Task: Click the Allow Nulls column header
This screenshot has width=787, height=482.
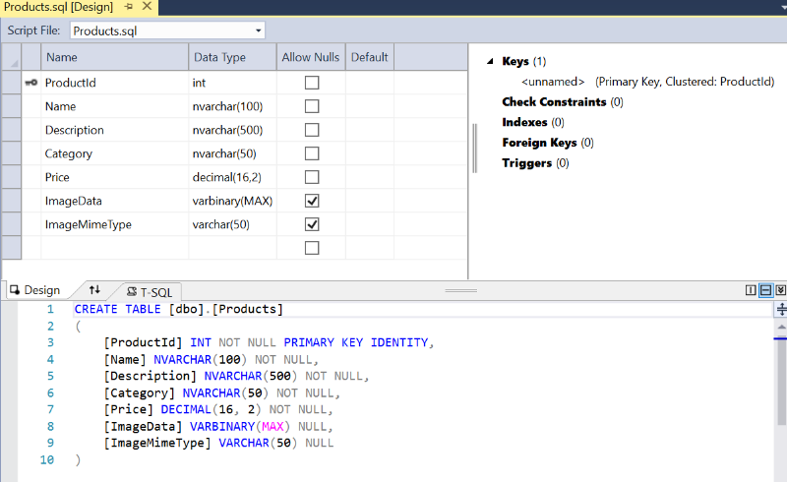Action: click(x=311, y=57)
